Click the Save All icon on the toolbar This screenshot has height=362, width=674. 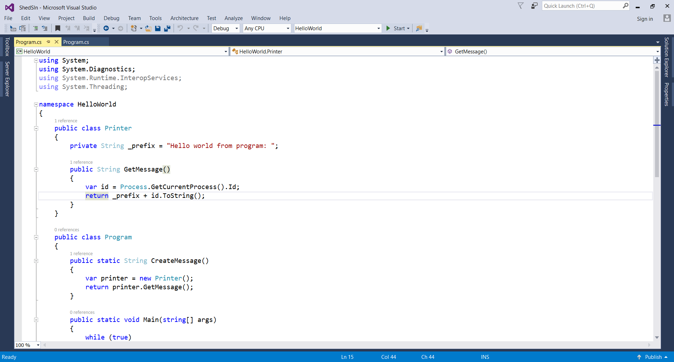tap(167, 28)
